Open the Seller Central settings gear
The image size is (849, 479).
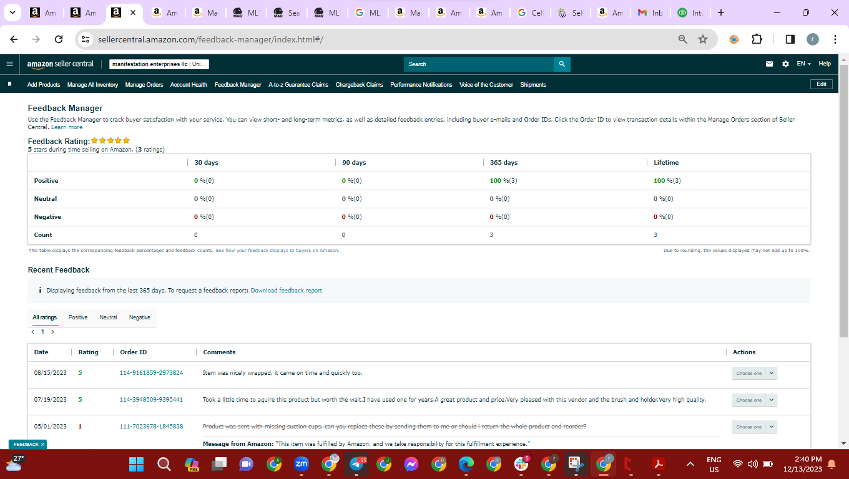[x=785, y=64]
